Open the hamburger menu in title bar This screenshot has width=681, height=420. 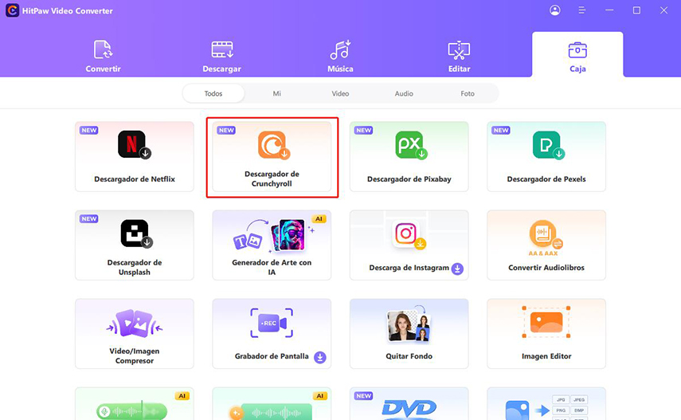tap(582, 10)
